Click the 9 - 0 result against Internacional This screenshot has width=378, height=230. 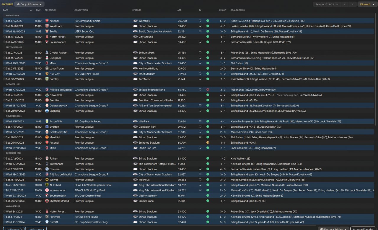223,190
